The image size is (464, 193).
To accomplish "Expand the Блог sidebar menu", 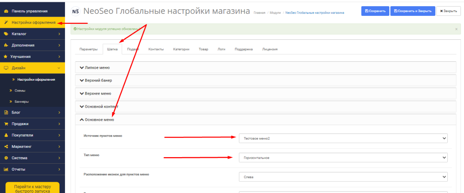I will [x=32, y=113].
